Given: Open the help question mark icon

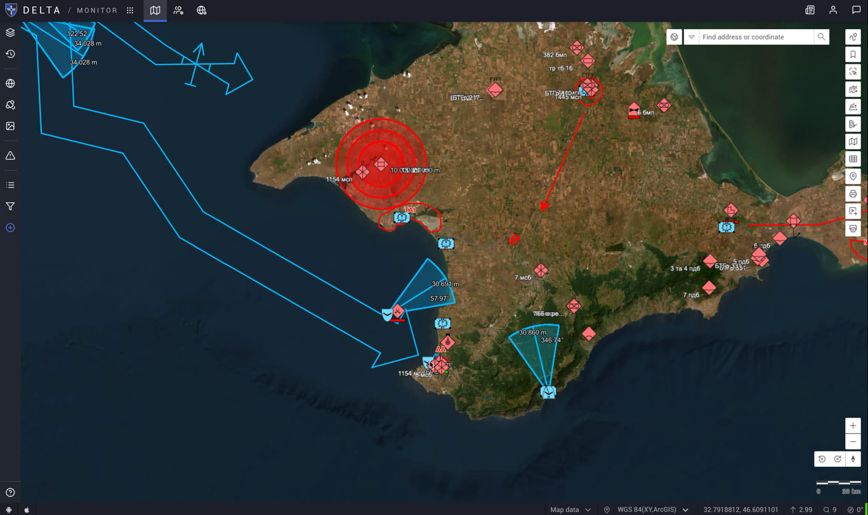Looking at the screenshot, I should [x=10, y=492].
